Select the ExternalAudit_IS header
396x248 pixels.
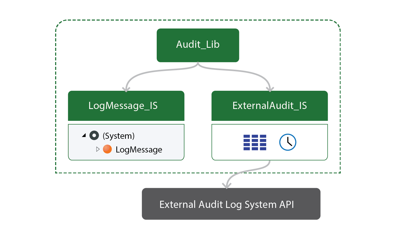coord(270,106)
